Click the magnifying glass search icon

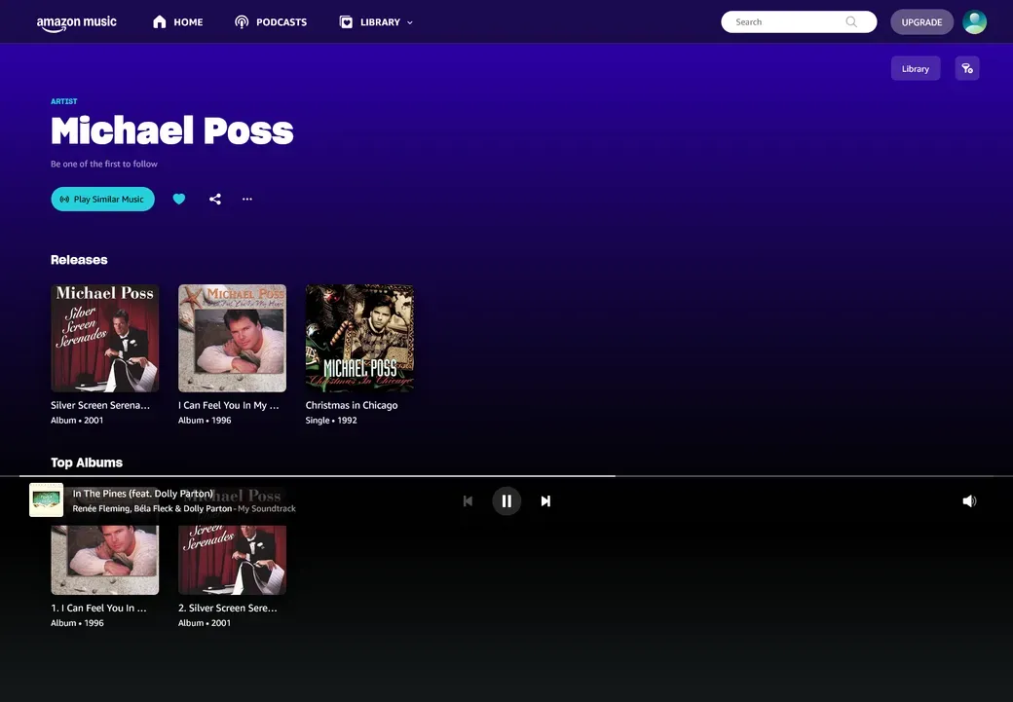(x=851, y=21)
